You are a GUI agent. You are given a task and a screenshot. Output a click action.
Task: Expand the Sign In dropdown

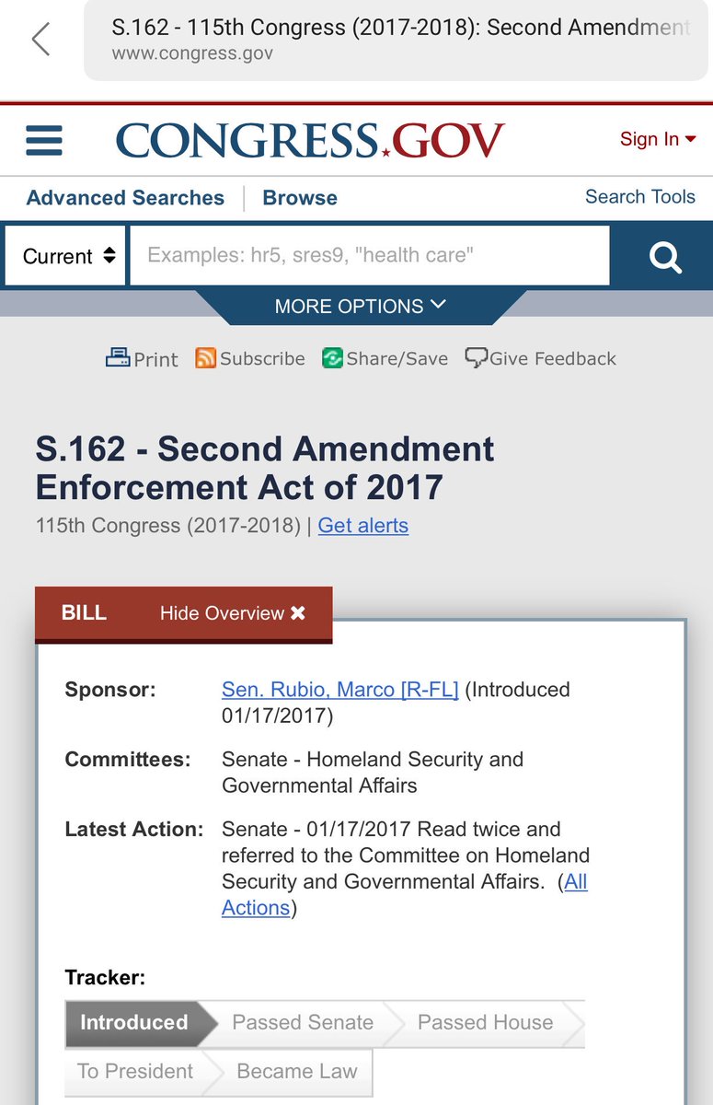658,139
